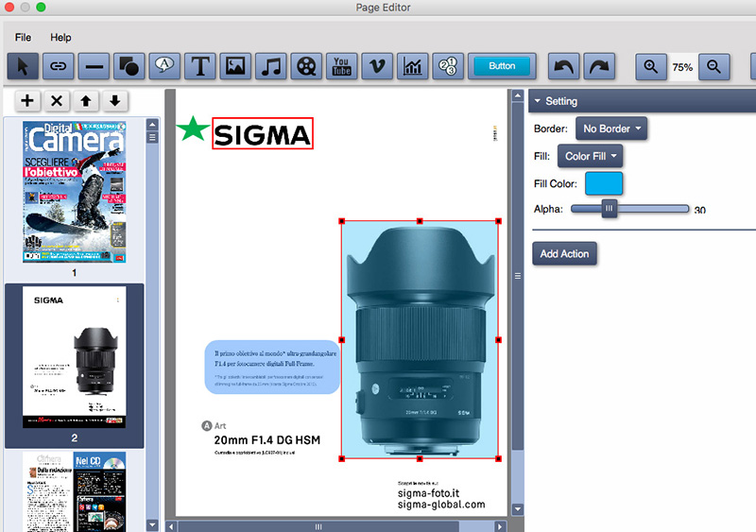
Task: Move selected page up
Action: click(86, 101)
